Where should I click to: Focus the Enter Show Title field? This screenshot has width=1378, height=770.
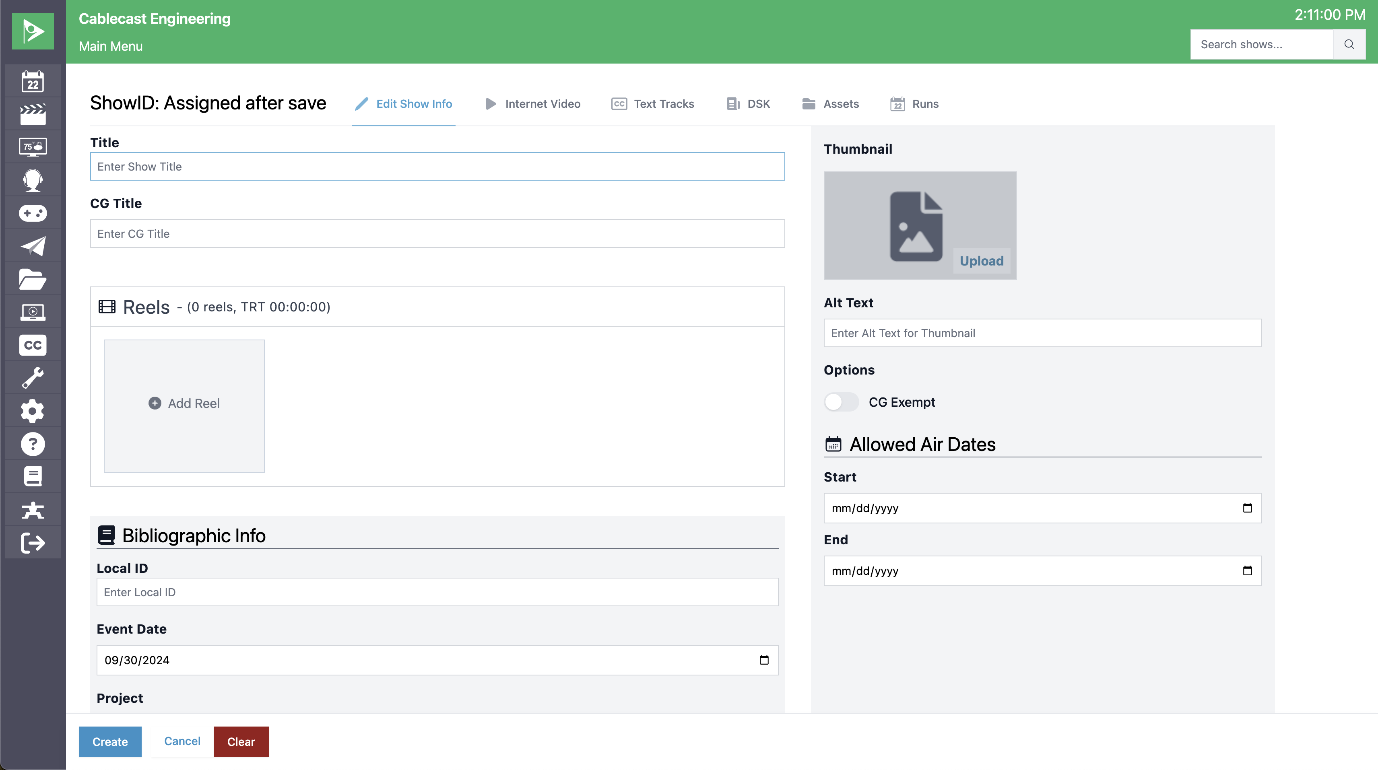[x=437, y=166]
